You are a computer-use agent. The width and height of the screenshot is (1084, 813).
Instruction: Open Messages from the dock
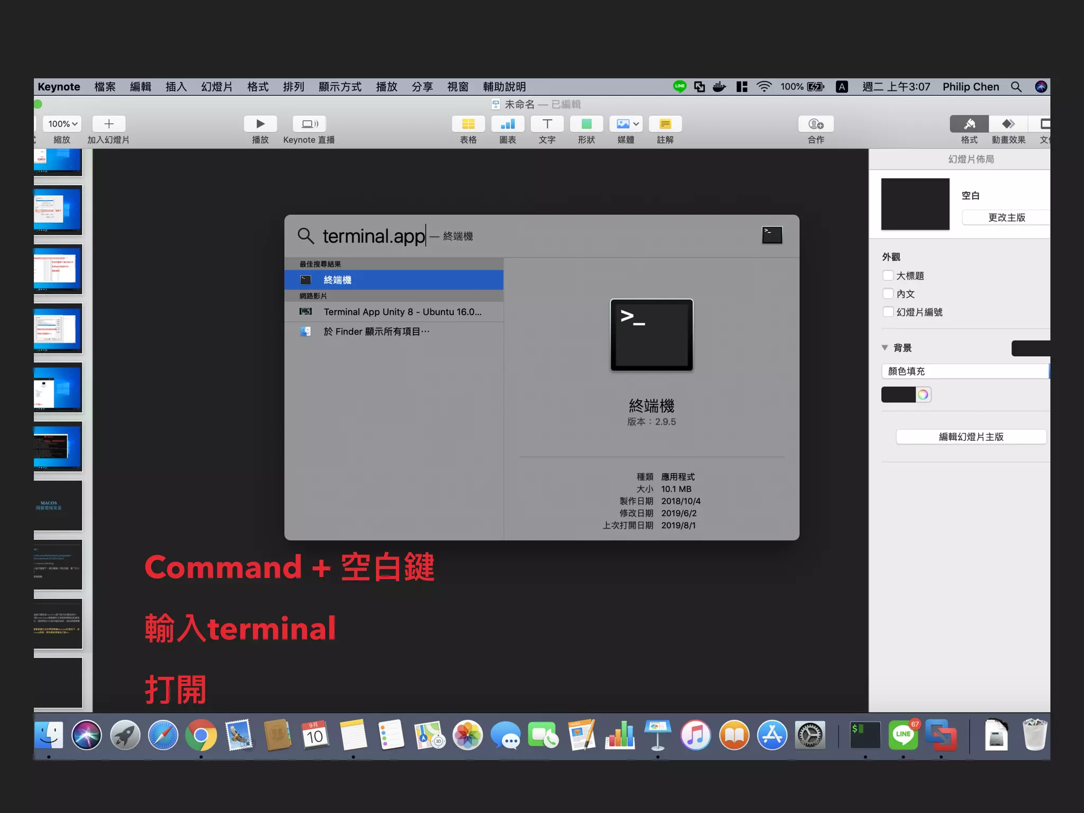tap(505, 735)
